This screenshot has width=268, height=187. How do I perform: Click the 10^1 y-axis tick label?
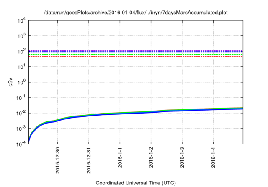pos(22,67)
